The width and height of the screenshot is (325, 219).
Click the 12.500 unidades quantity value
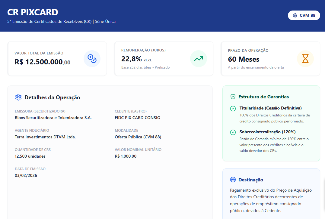30,156
